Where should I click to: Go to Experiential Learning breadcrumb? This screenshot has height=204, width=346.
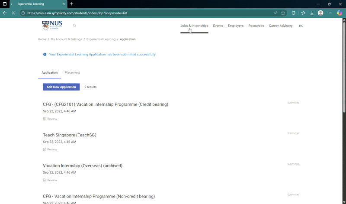pos(101,39)
